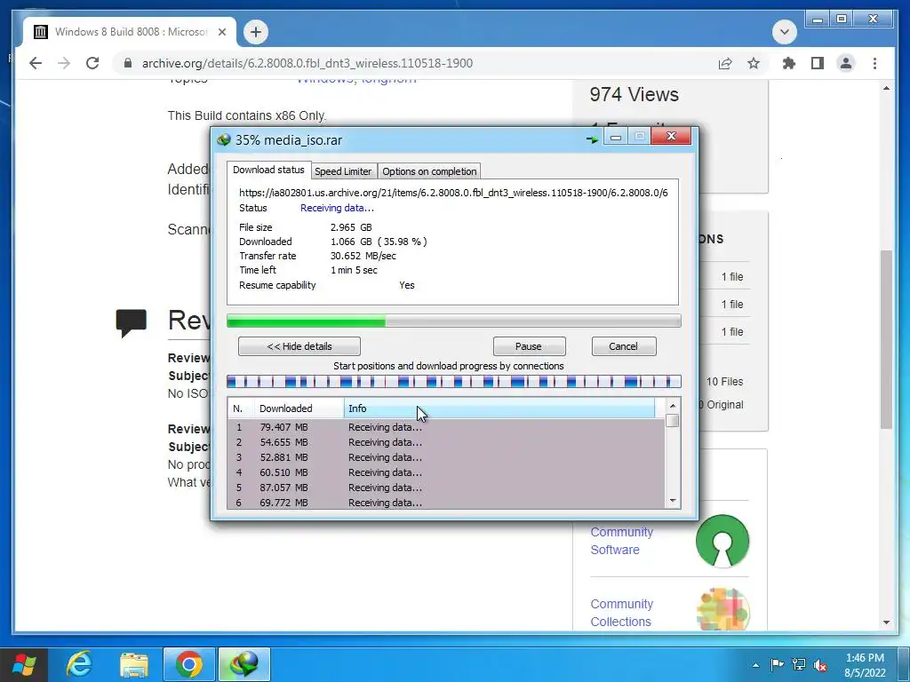Launch Internet Explorer from the taskbar
Image resolution: width=910 pixels, height=682 pixels.
[x=79, y=664]
